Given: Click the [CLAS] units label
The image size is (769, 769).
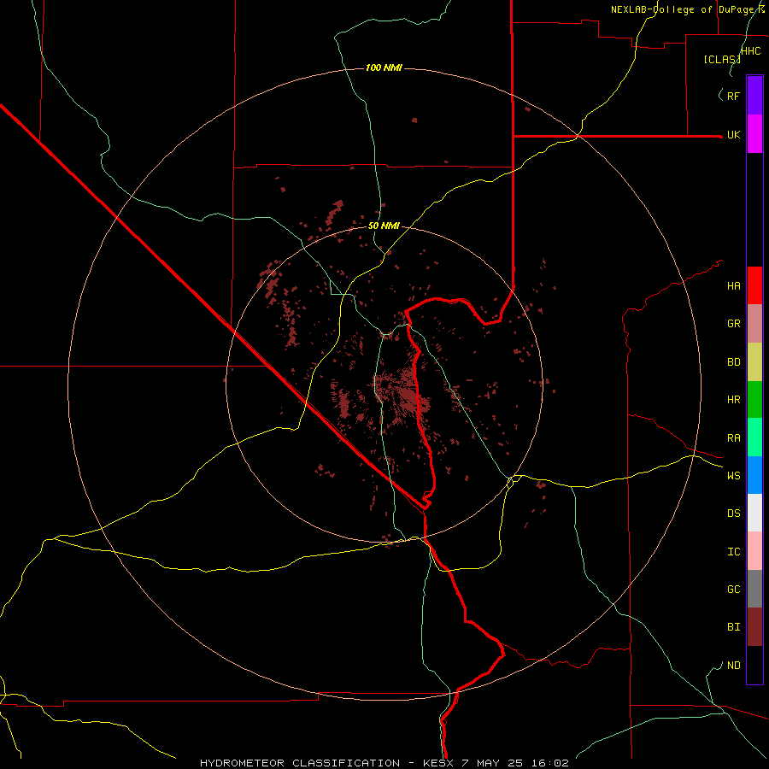Looking at the screenshot, I should click(722, 59).
